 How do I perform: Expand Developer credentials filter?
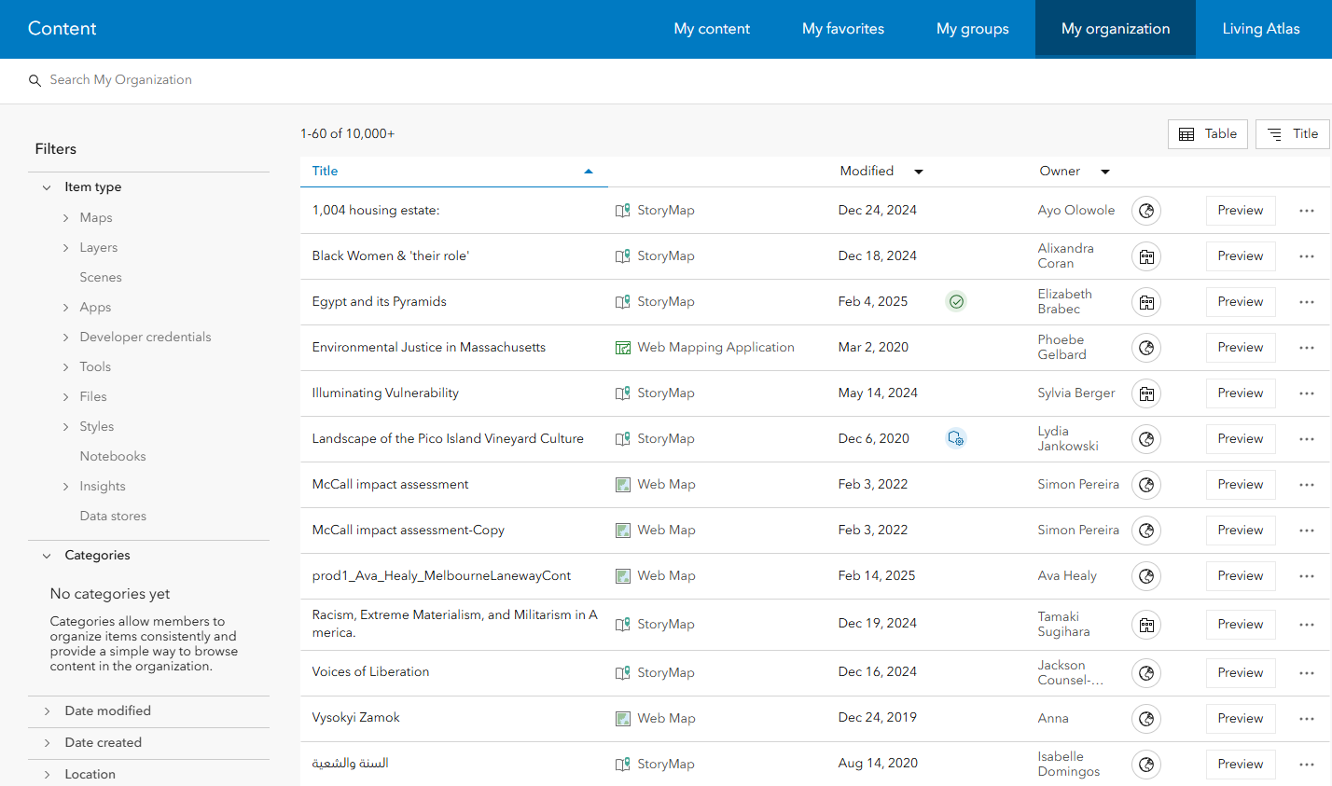[65, 338]
